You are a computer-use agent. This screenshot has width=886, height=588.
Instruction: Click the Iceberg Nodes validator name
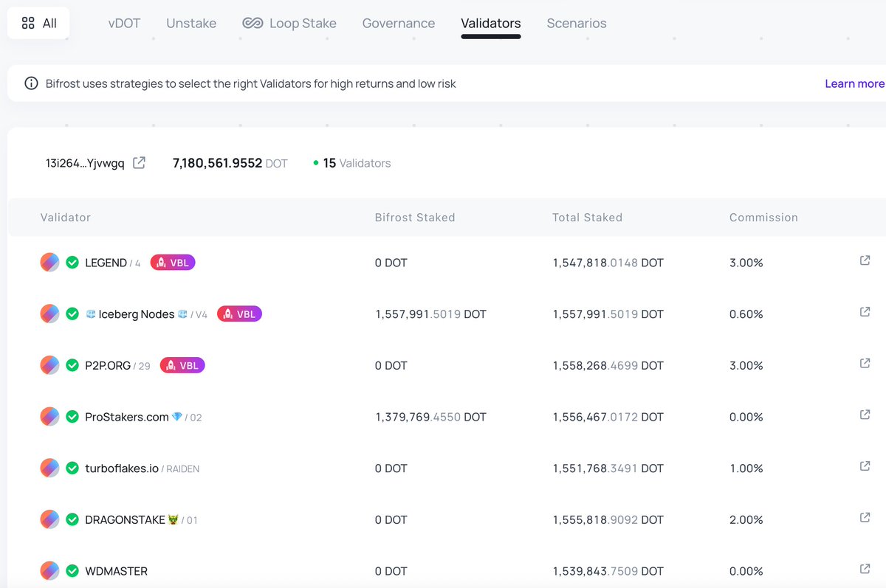[x=137, y=314]
